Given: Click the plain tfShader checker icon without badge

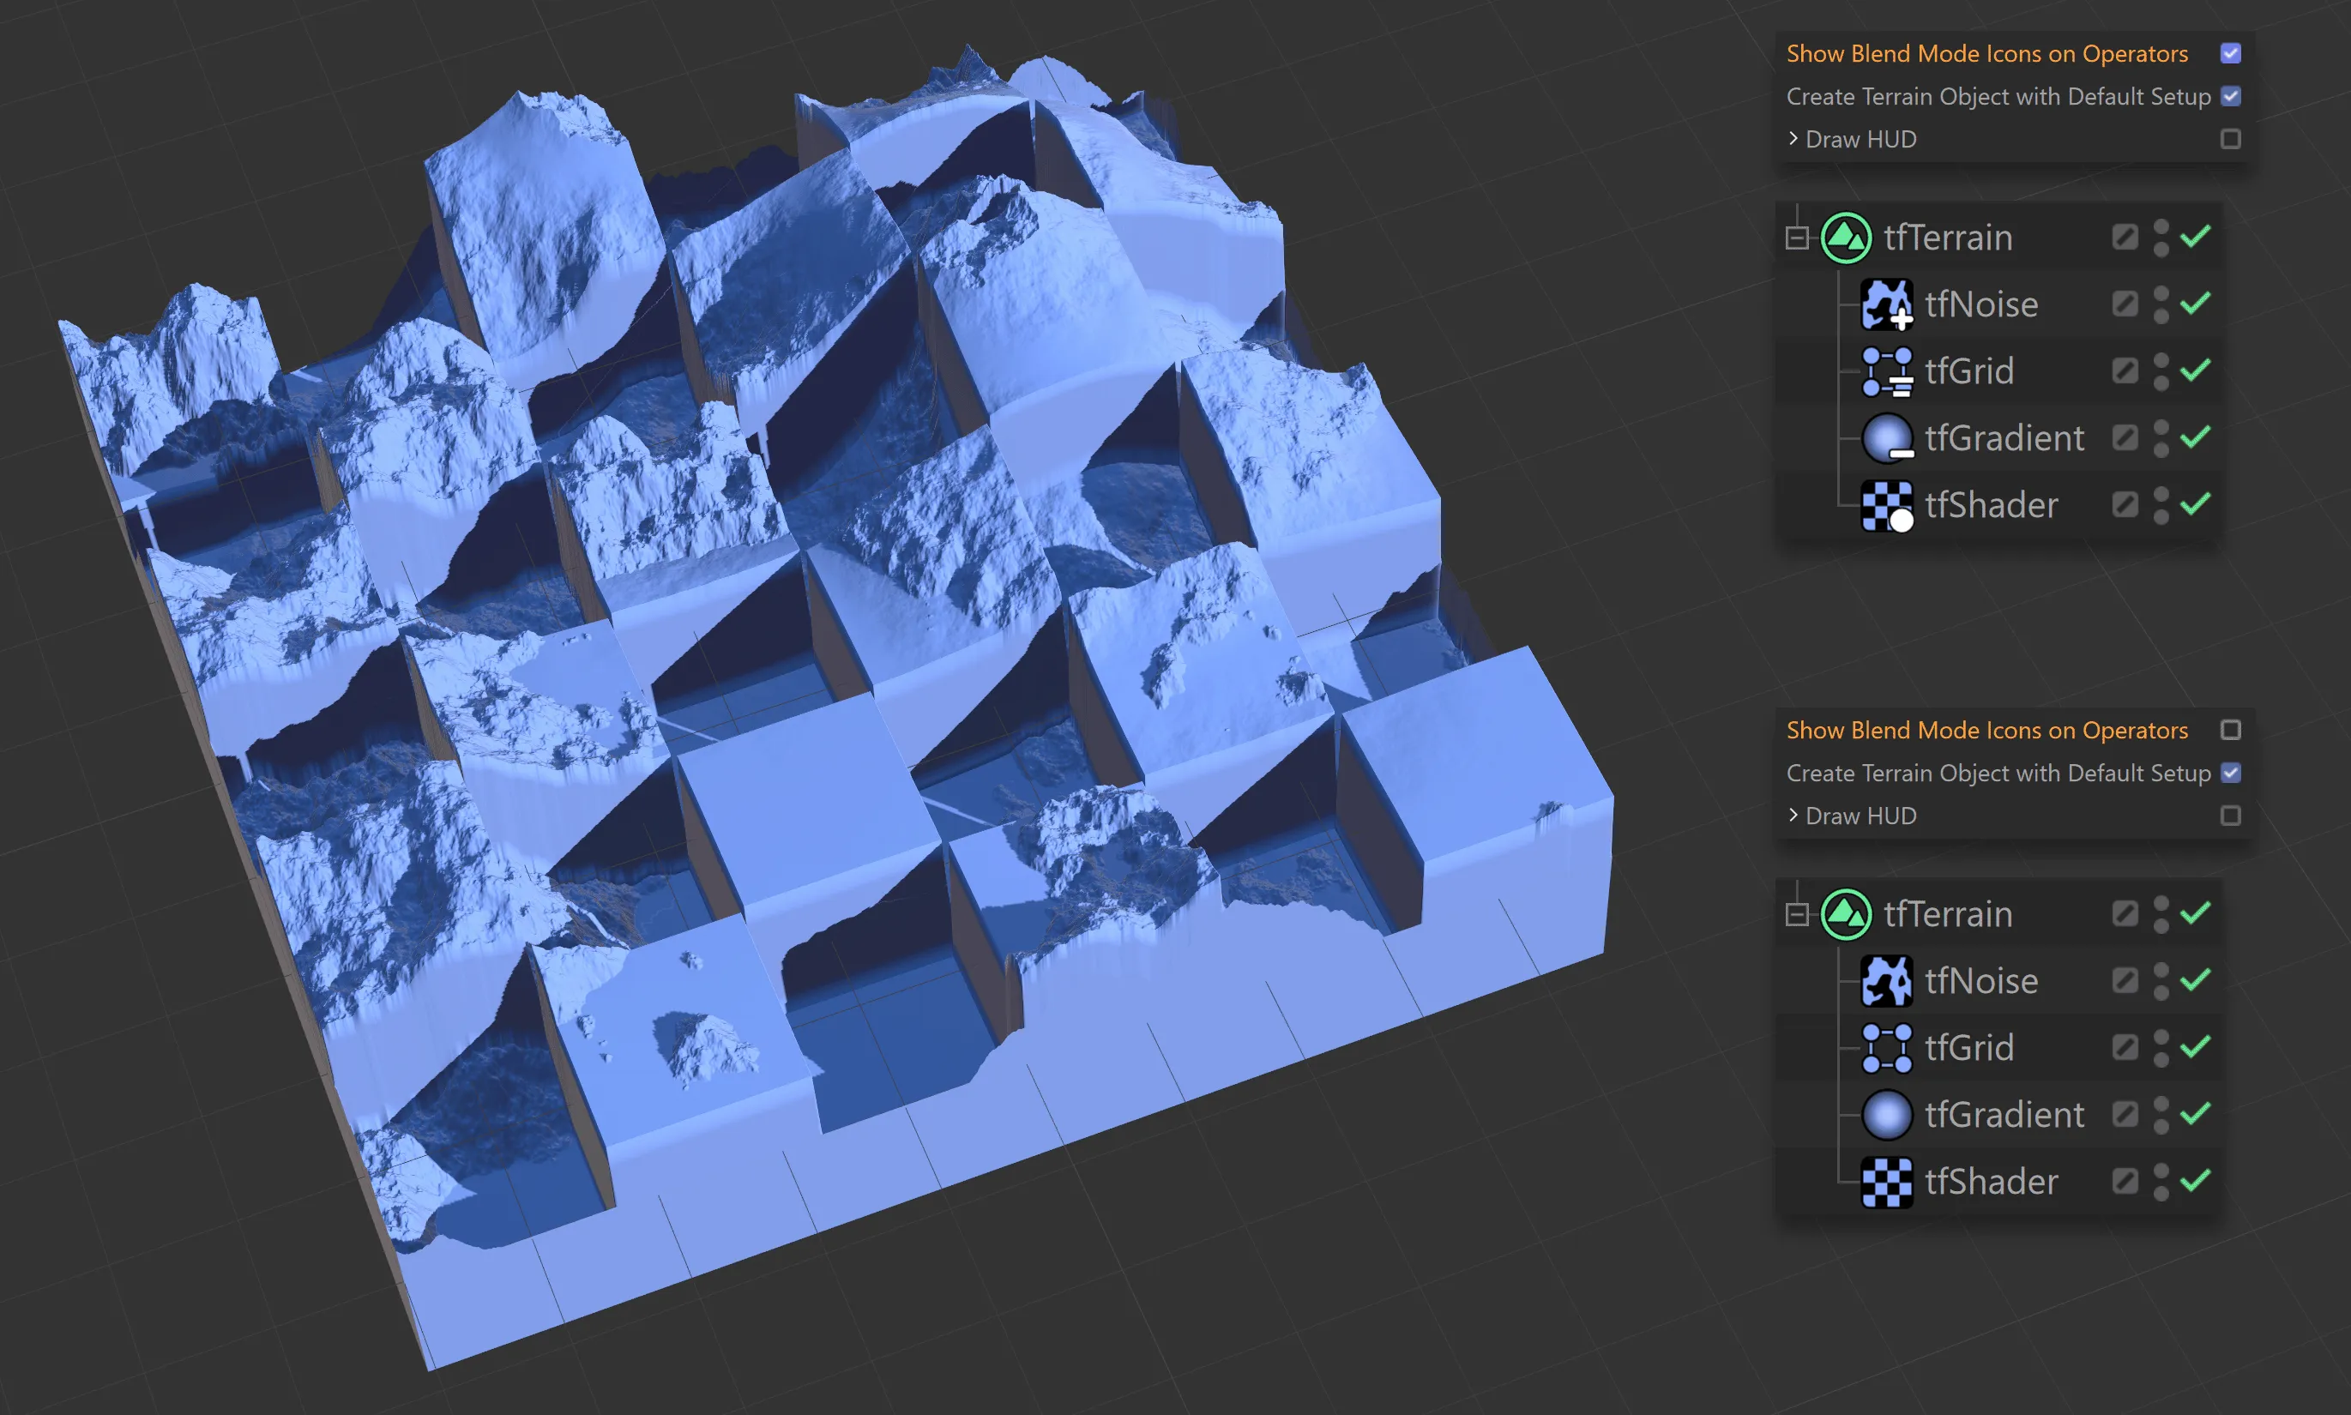Looking at the screenshot, I should (x=1886, y=1182).
